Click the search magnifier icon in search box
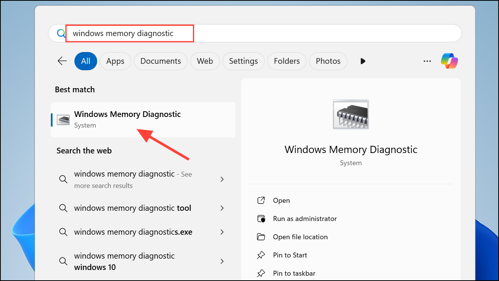Image resolution: width=499 pixels, height=281 pixels. click(x=61, y=33)
